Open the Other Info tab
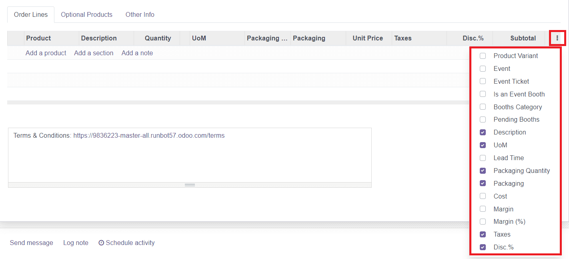 coord(140,14)
